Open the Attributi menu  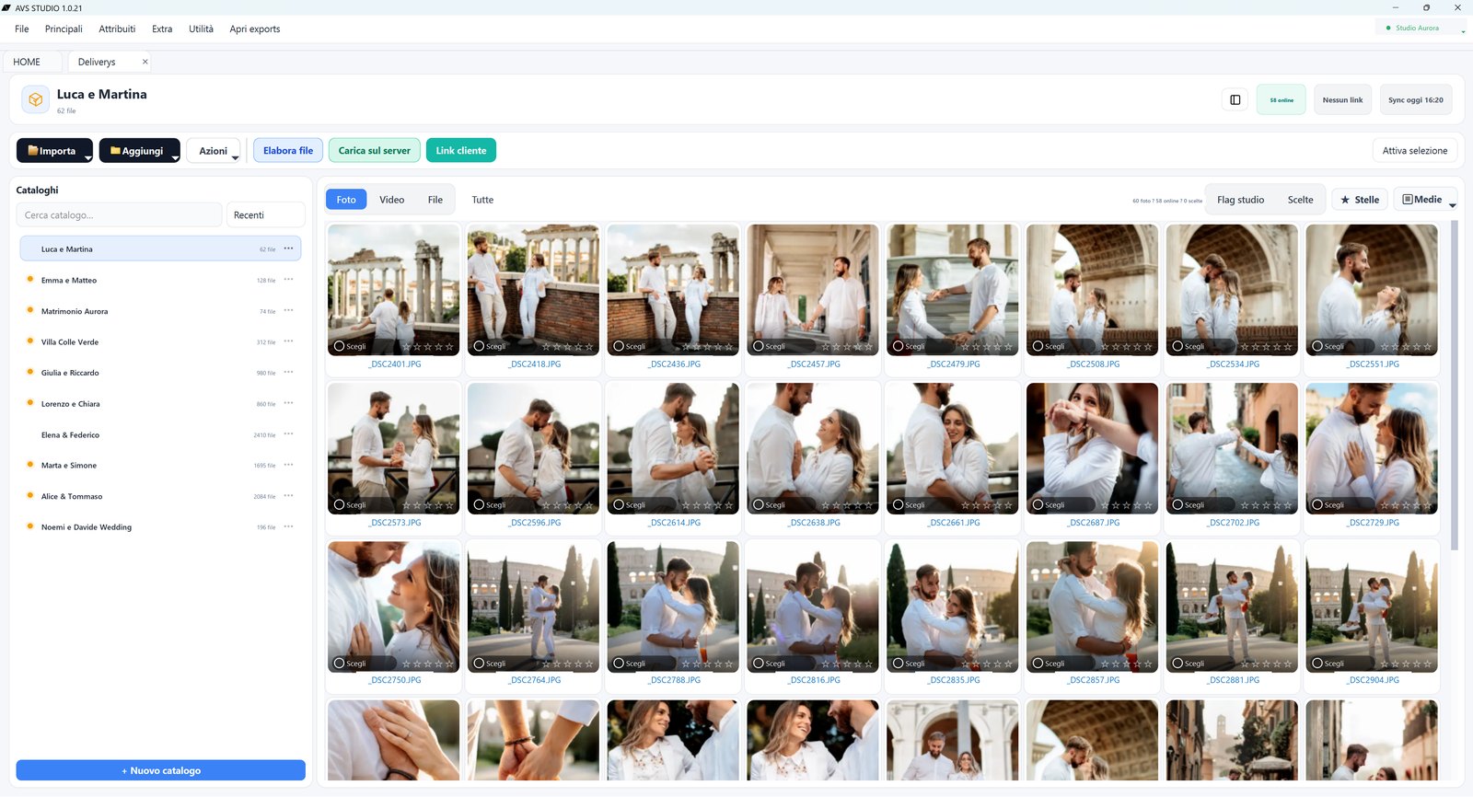pyautogui.click(x=117, y=29)
